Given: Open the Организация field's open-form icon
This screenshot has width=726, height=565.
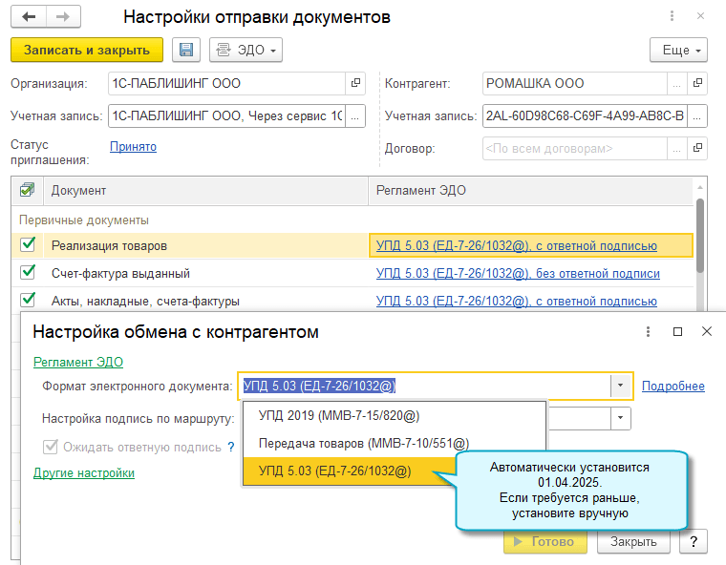Looking at the screenshot, I should 356,83.
